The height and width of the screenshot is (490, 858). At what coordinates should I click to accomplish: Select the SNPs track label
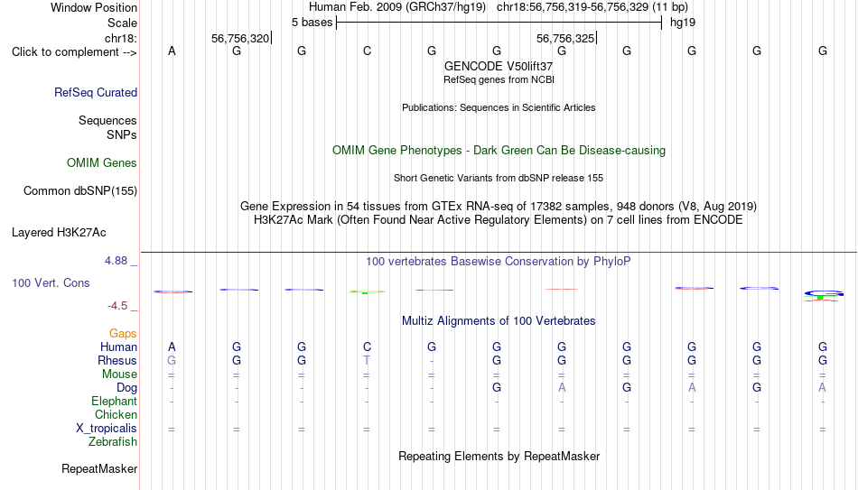[122, 134]
